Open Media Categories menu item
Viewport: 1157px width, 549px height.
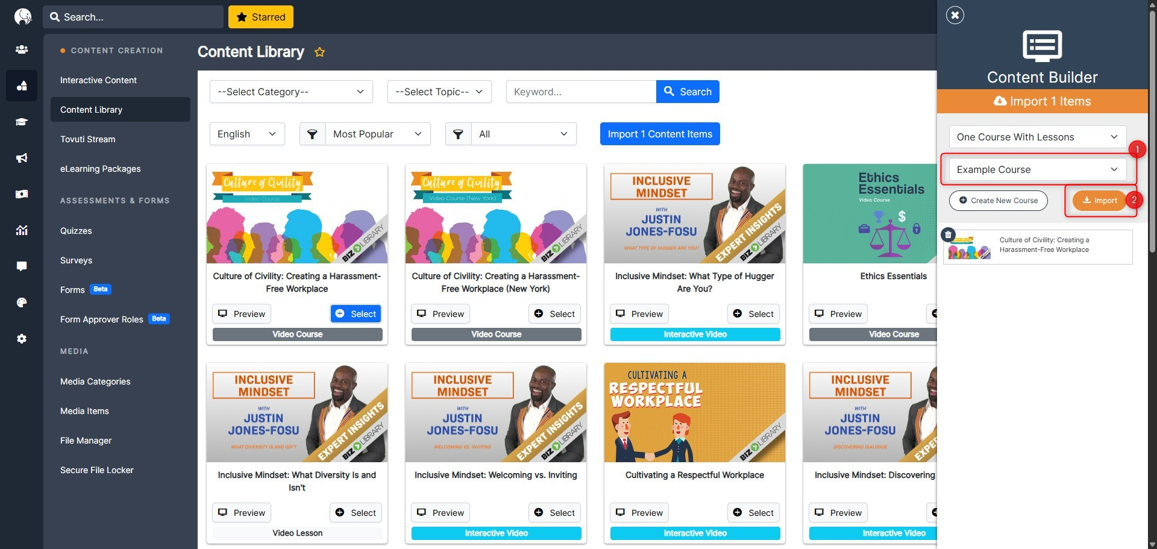(95, 381)
